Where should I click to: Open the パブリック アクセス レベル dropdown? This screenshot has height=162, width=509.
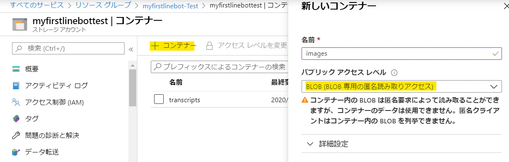tap(402, 86)
